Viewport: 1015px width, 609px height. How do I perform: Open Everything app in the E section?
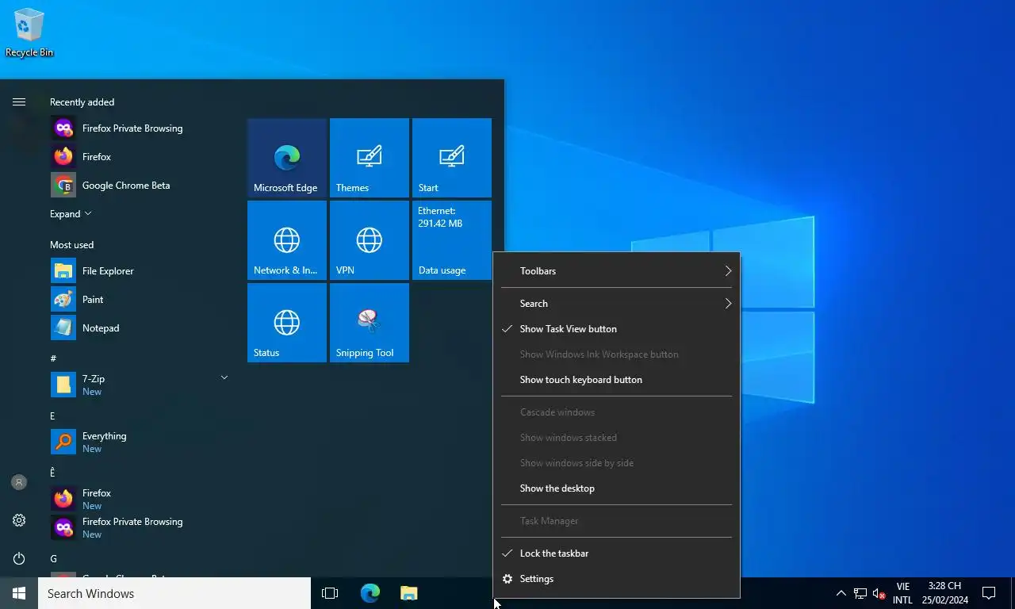pos(140,442)
